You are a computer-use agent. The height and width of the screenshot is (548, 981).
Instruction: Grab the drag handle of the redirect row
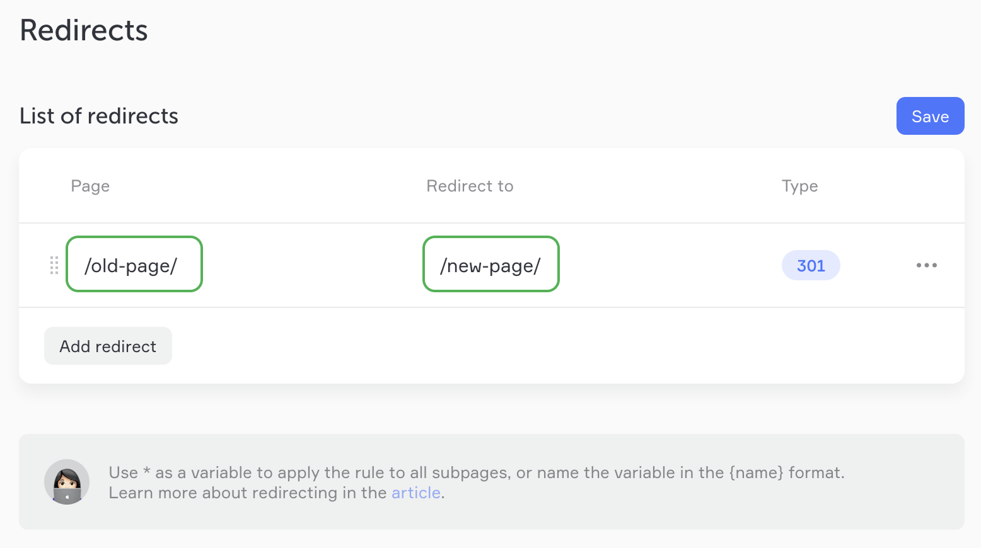pyautogui.click(x=54, y=265)
